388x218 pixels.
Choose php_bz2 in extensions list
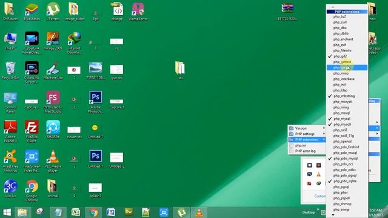[347, 16]
